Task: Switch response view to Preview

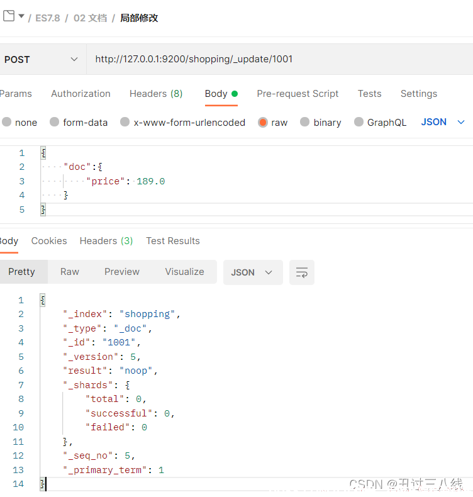Action: coord(122,272)
